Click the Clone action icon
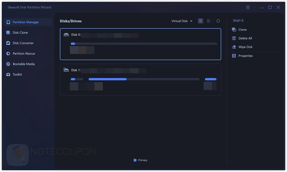Image resolution: width=287 pixels, height=172 pixels. [x=234, y=30]
